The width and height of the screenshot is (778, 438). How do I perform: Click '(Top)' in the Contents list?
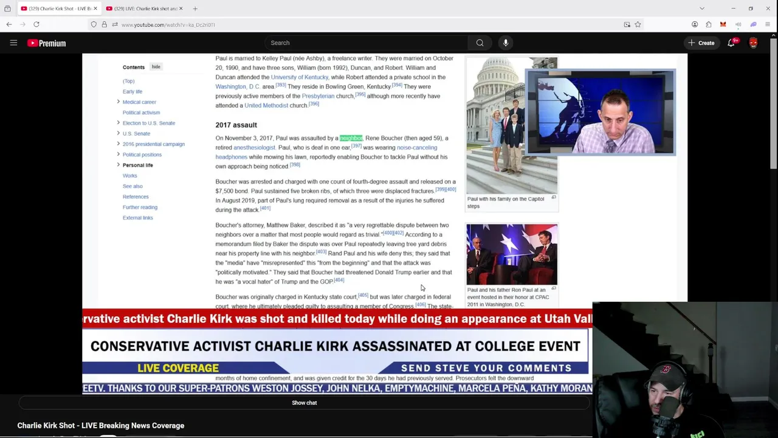pyautogui.click(x=128, y=81)
